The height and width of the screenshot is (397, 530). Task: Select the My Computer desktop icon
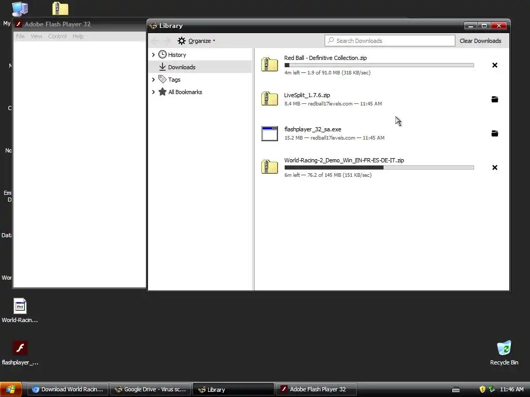coord(20,9)
